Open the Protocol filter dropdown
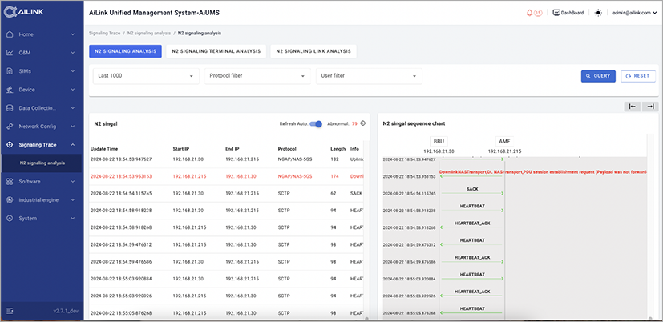663x322 pixels. 257,76
